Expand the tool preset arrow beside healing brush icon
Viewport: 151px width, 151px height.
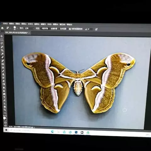tap(10, 28)
